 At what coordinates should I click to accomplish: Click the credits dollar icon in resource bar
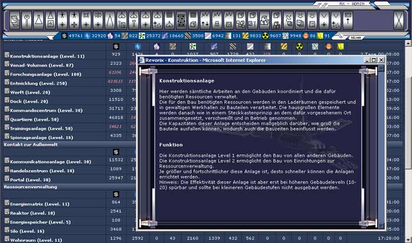pos(64,36)
